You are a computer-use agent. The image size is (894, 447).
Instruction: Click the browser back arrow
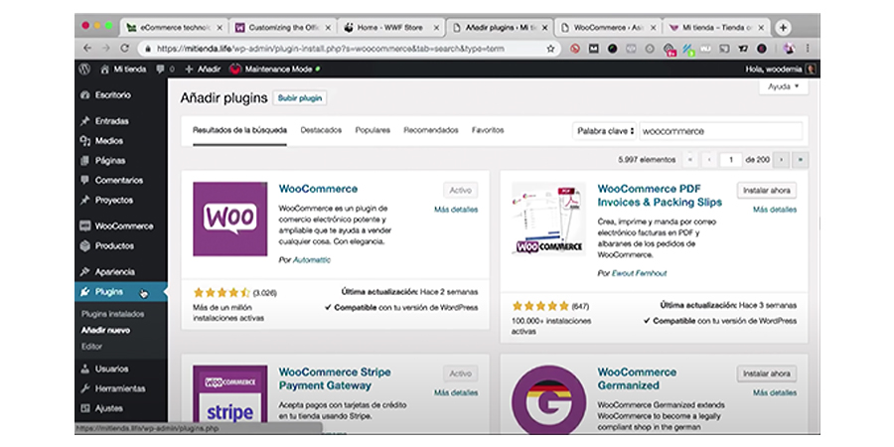click(x=87, y=49)
